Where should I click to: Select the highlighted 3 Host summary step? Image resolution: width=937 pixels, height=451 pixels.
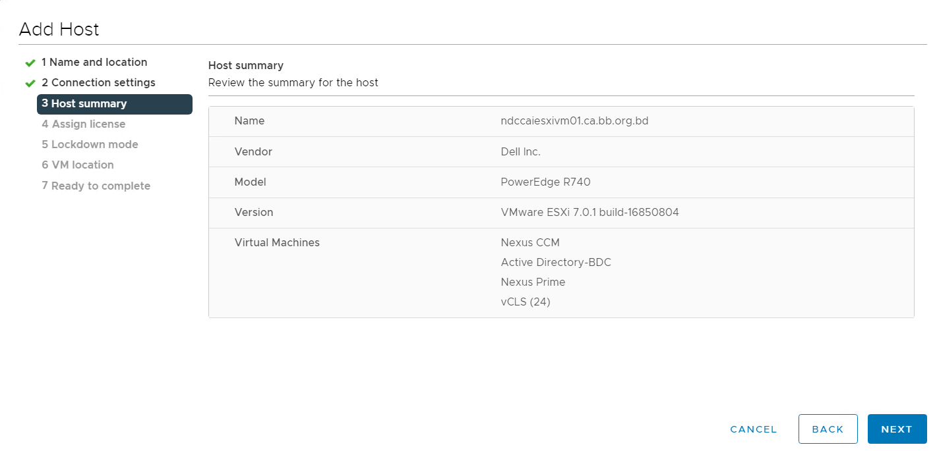115,104
